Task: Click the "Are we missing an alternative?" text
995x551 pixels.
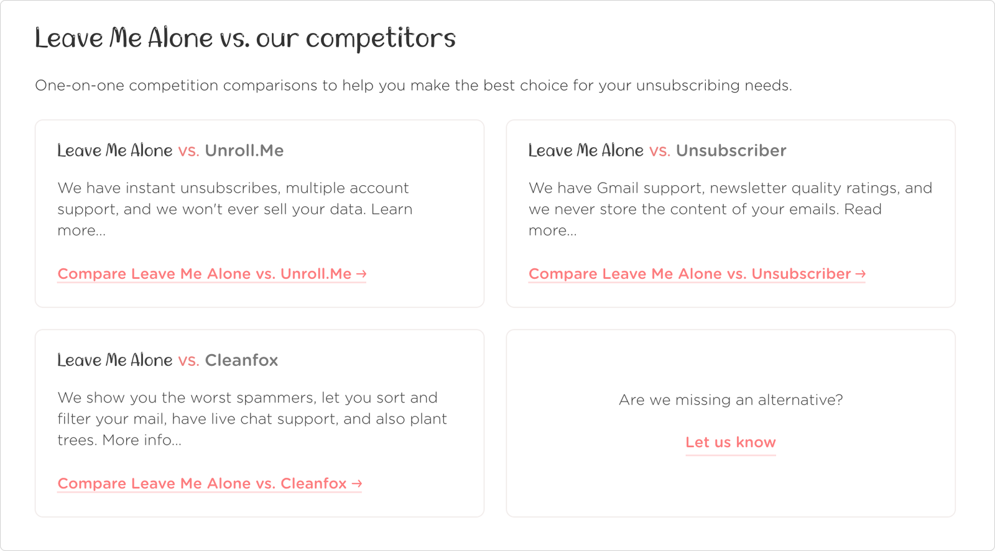Action: coord(731,400)
